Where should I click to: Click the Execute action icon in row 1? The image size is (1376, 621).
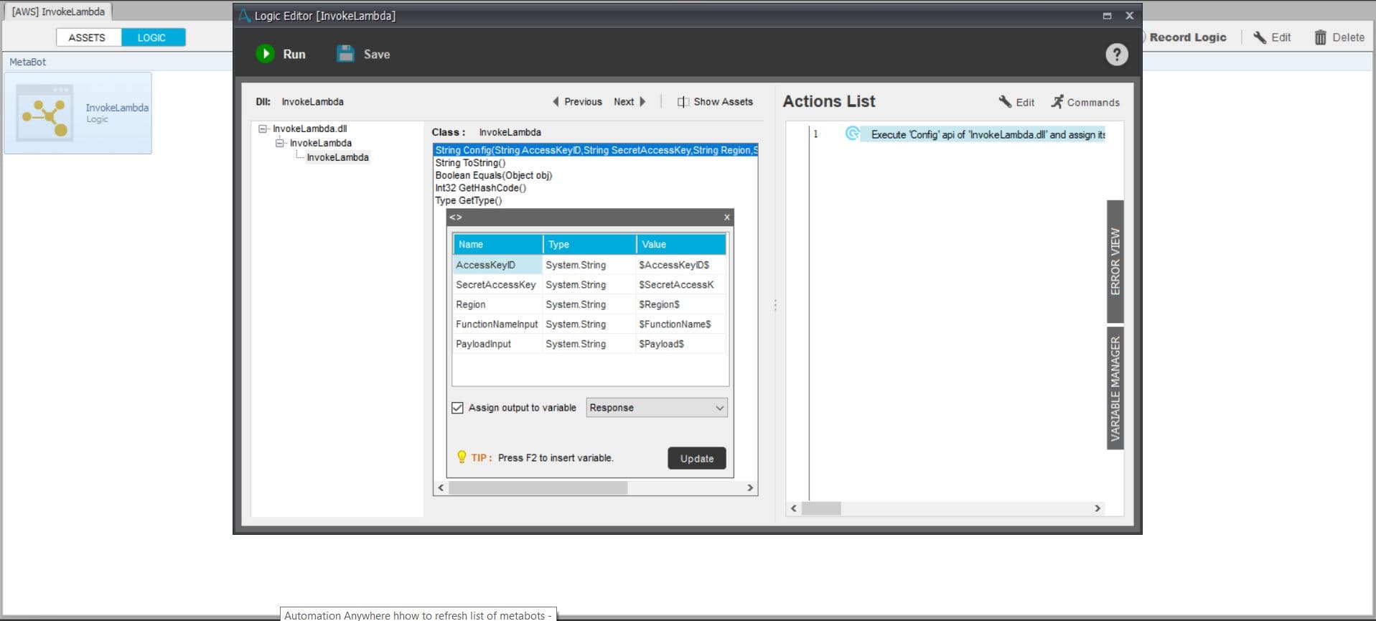coord(852,134)
